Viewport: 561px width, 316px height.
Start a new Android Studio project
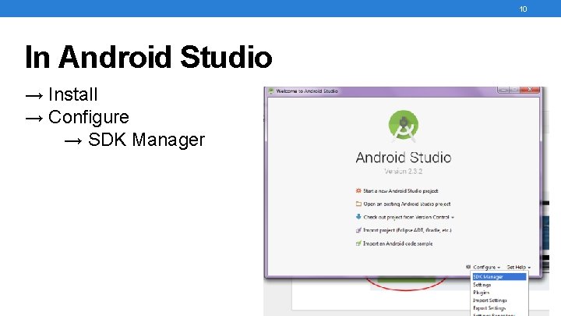click(400, 191)
